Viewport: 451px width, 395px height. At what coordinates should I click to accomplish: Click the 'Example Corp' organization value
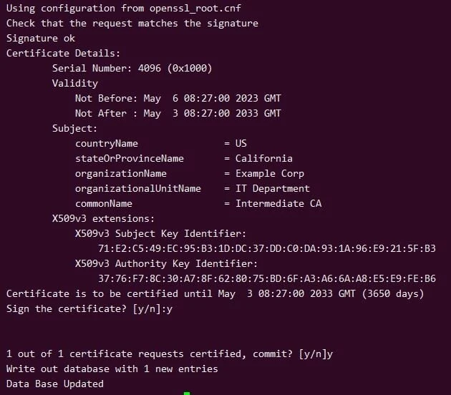click(270, 173)
